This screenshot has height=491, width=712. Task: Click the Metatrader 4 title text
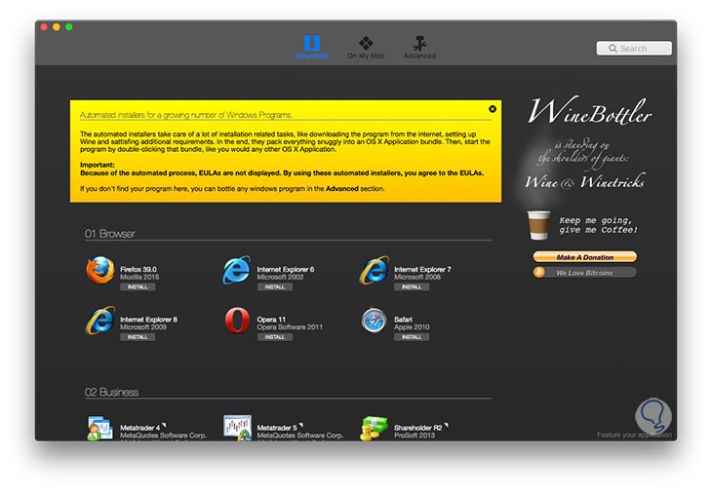[x=139, y=428]
